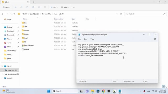This screenshot has width=168, height=94.
Task: Collapse the This PC tree node
Action: [2, 66]
